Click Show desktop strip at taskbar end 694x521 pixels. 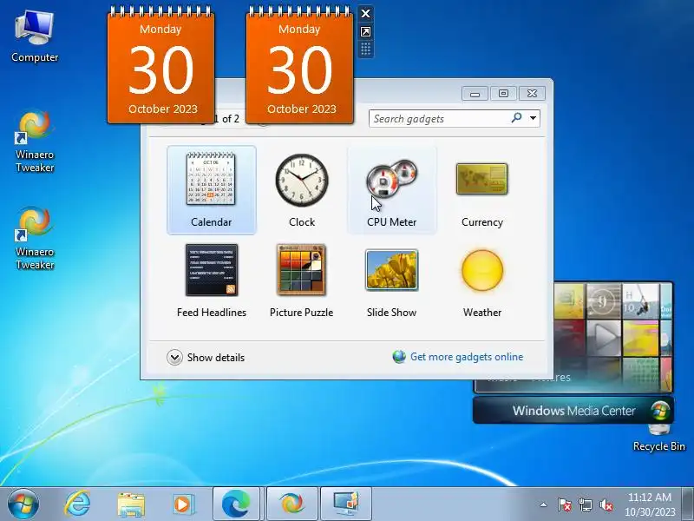pyautogui.click(x=688, y=504)
